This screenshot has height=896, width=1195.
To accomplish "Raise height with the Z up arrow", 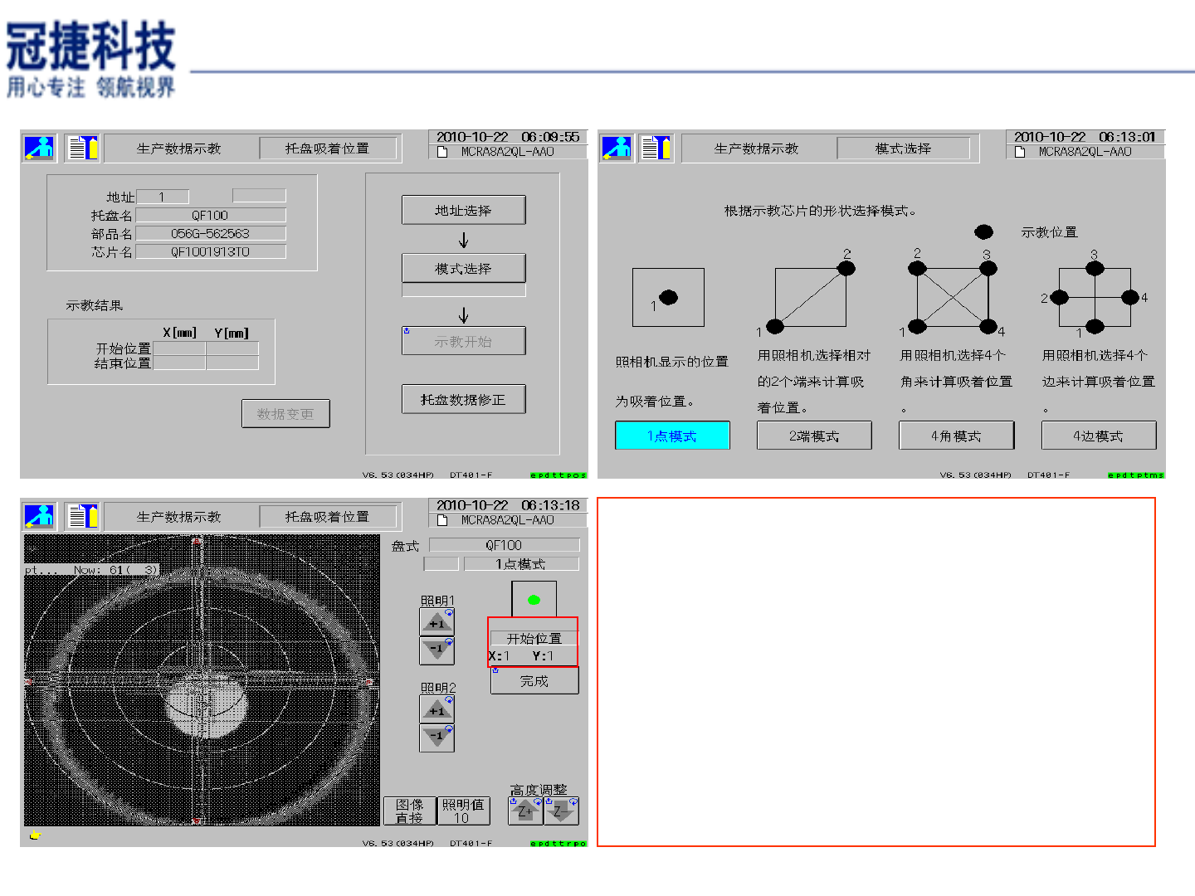I will pyautogui.click(x=525, y=811).
